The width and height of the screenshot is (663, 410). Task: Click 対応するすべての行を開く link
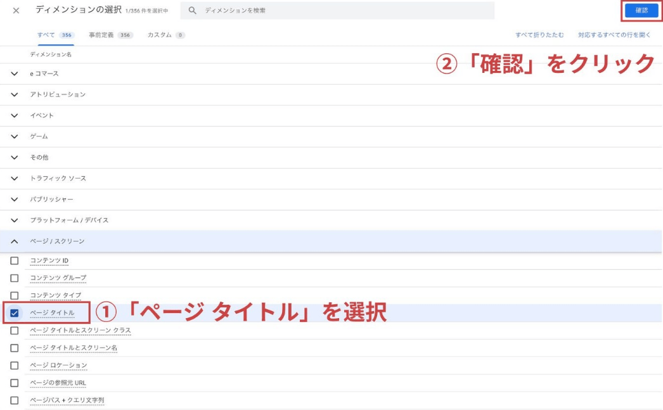coord(614,35)
